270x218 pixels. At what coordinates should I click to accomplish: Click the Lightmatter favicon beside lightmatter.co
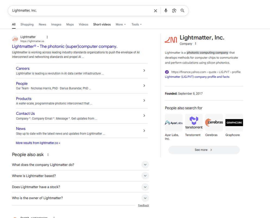pyautogui.click(x=15, y=39)
